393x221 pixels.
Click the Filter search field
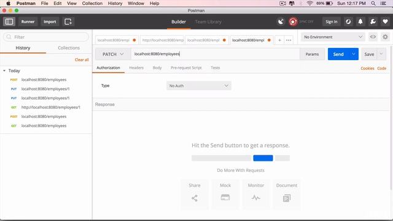[46, 37]
